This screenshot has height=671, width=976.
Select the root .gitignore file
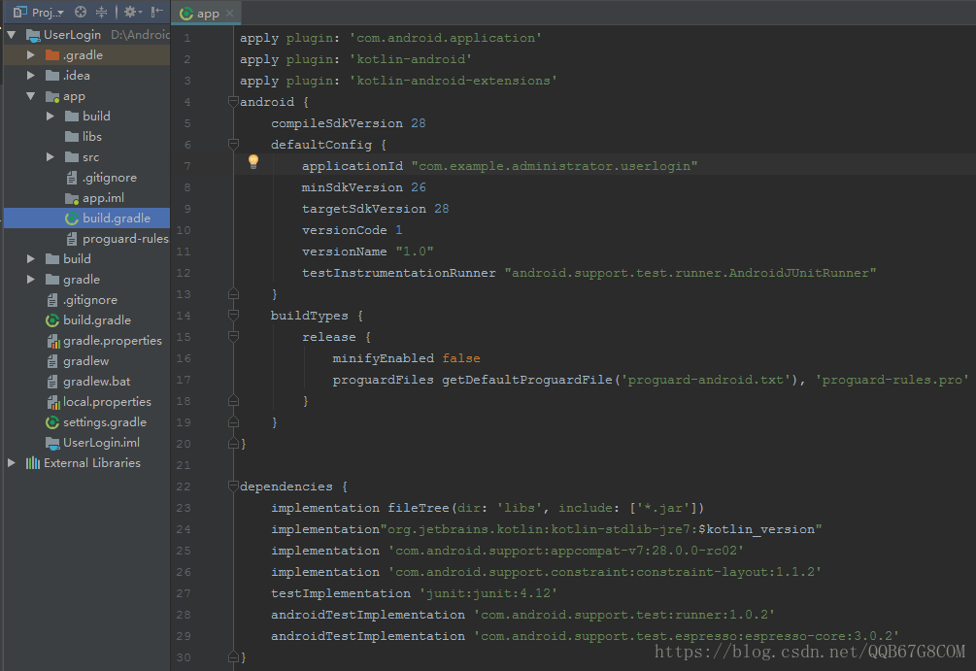(x=89, y=300)
